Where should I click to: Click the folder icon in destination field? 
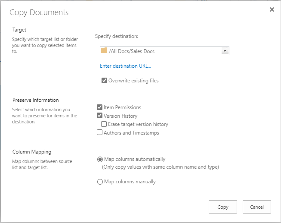click(104, 50)
